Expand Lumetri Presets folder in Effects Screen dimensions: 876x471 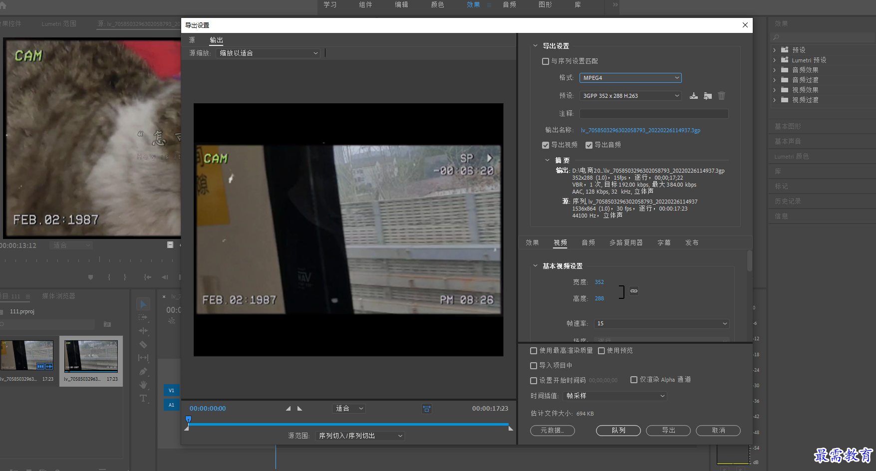(x=775, y=60)
